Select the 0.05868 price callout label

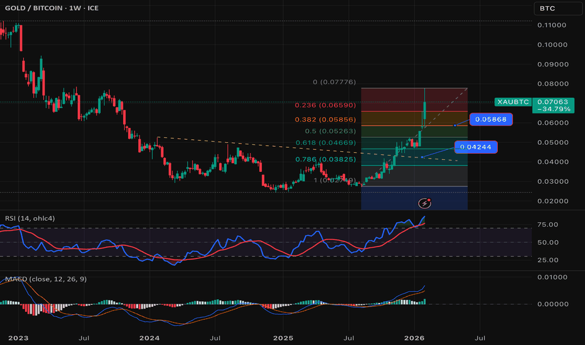coord(491,119)
